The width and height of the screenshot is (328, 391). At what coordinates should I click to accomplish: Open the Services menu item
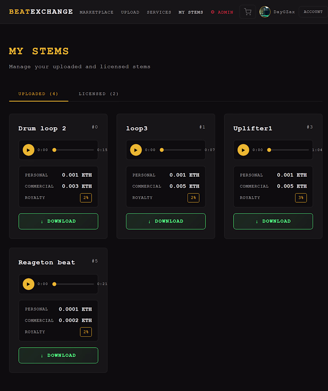point(159,12)
